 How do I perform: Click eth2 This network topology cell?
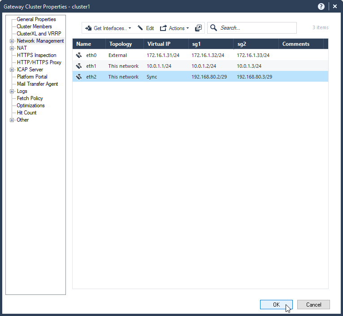(123, 77)
